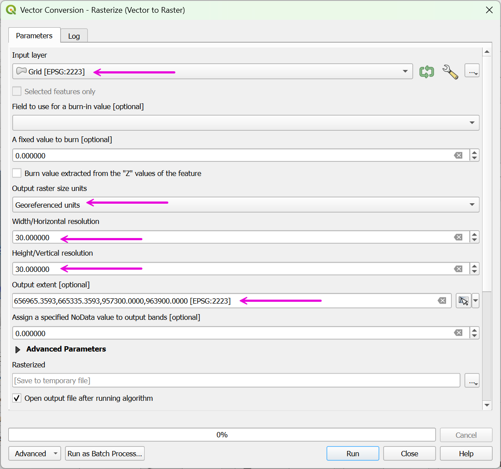Clear the Height/Vertical resolution value

coord(458,269)
